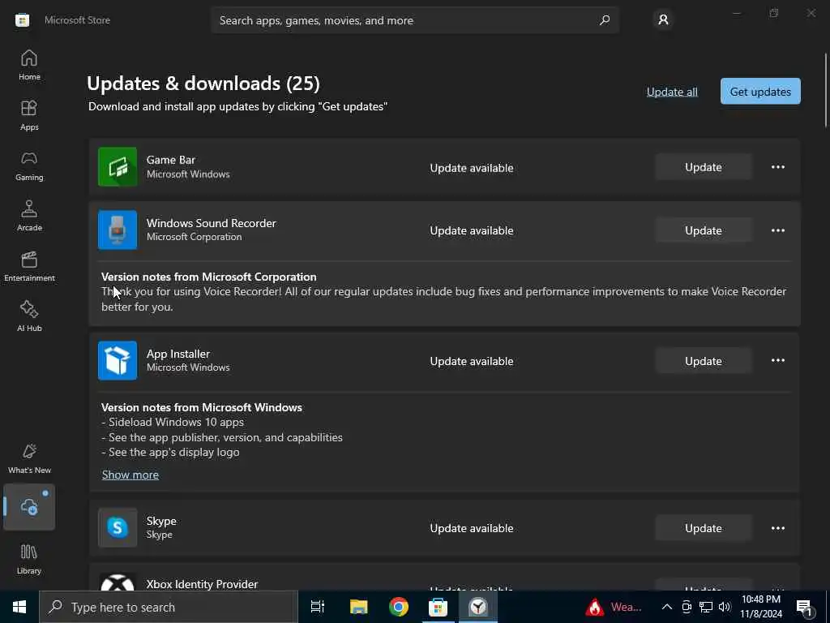Click the 'Sideload Windows 10 apps' note
This screenshot has width=830, height=623.
click(x=173, y=422)
